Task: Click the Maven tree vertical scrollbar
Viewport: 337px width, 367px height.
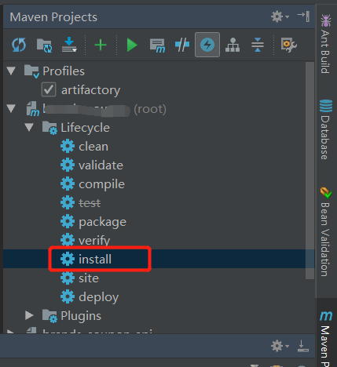Action: click(310, 170)
